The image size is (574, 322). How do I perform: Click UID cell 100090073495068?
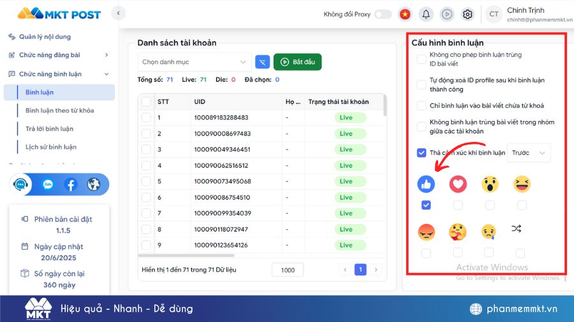point(223,181)
